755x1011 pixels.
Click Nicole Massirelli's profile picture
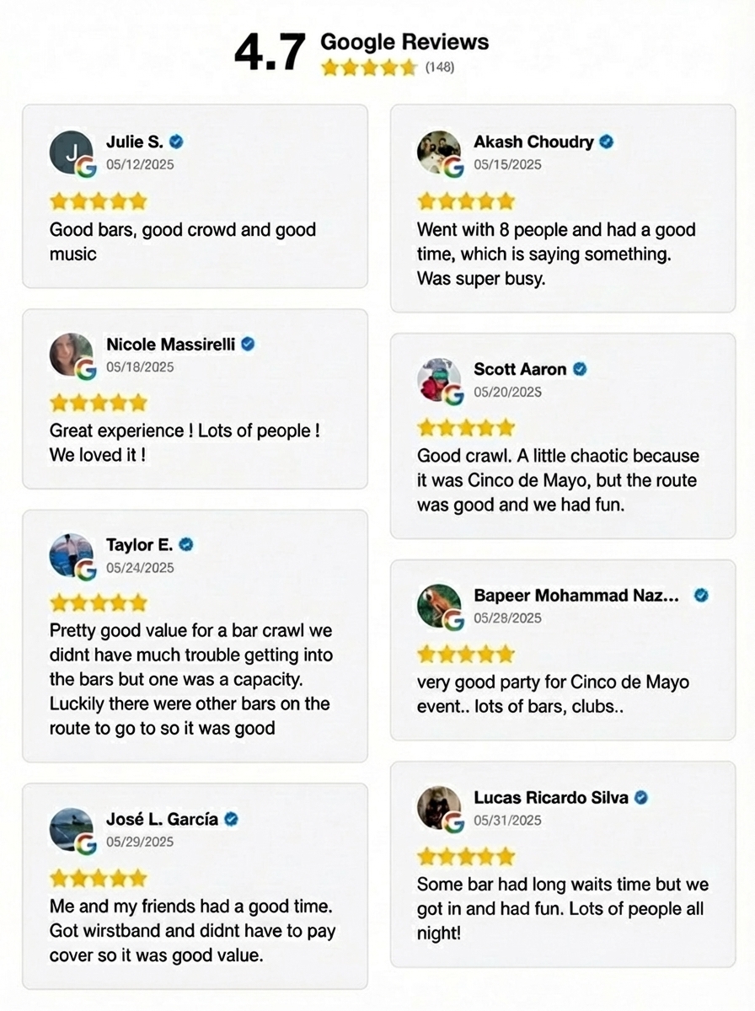pos(71,355)
